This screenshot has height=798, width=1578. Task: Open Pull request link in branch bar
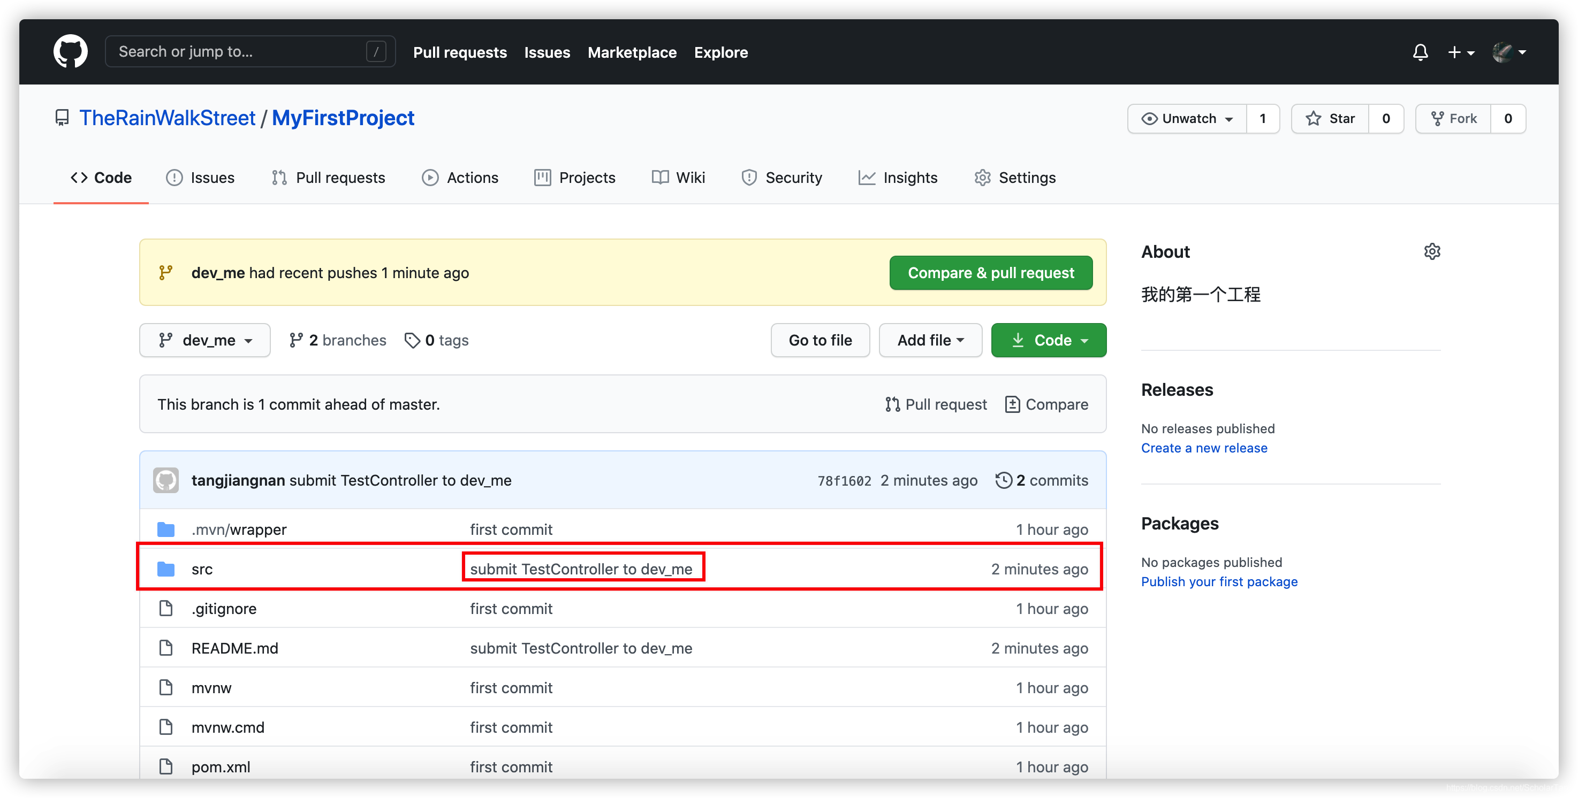(936, 404)
